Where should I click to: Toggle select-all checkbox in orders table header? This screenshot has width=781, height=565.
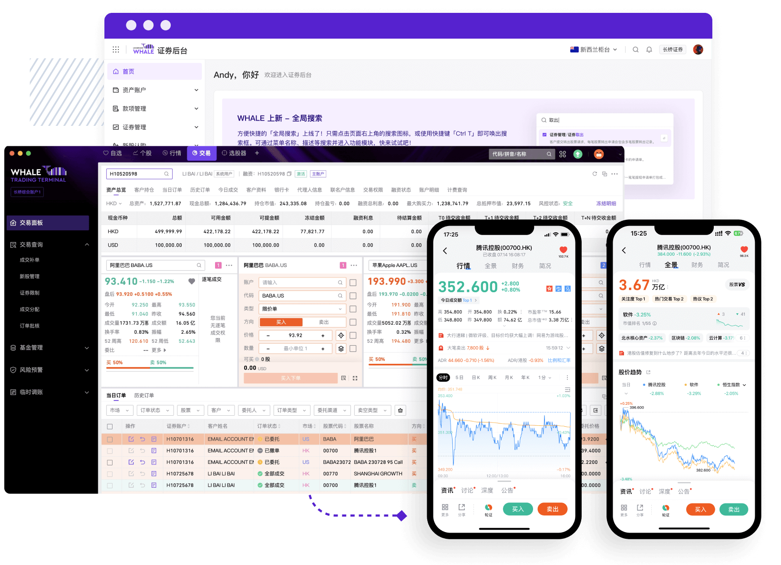(x=110, y=426)
